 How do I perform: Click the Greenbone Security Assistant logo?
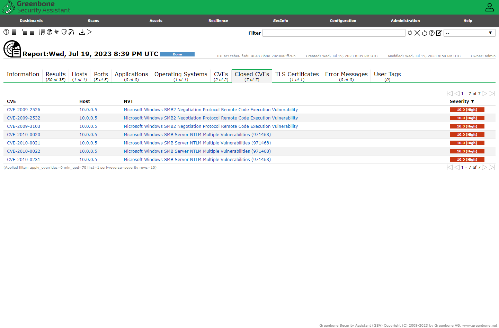point(36,7)
